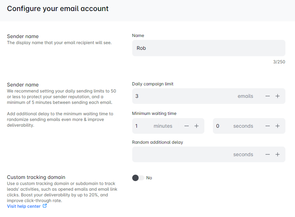Open the Visit help center link
The width and height of the screenshot is (295, 217).
point(24,206)
